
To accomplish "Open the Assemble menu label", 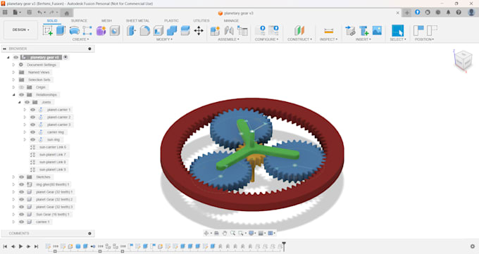I will click(x=228, y=39).
